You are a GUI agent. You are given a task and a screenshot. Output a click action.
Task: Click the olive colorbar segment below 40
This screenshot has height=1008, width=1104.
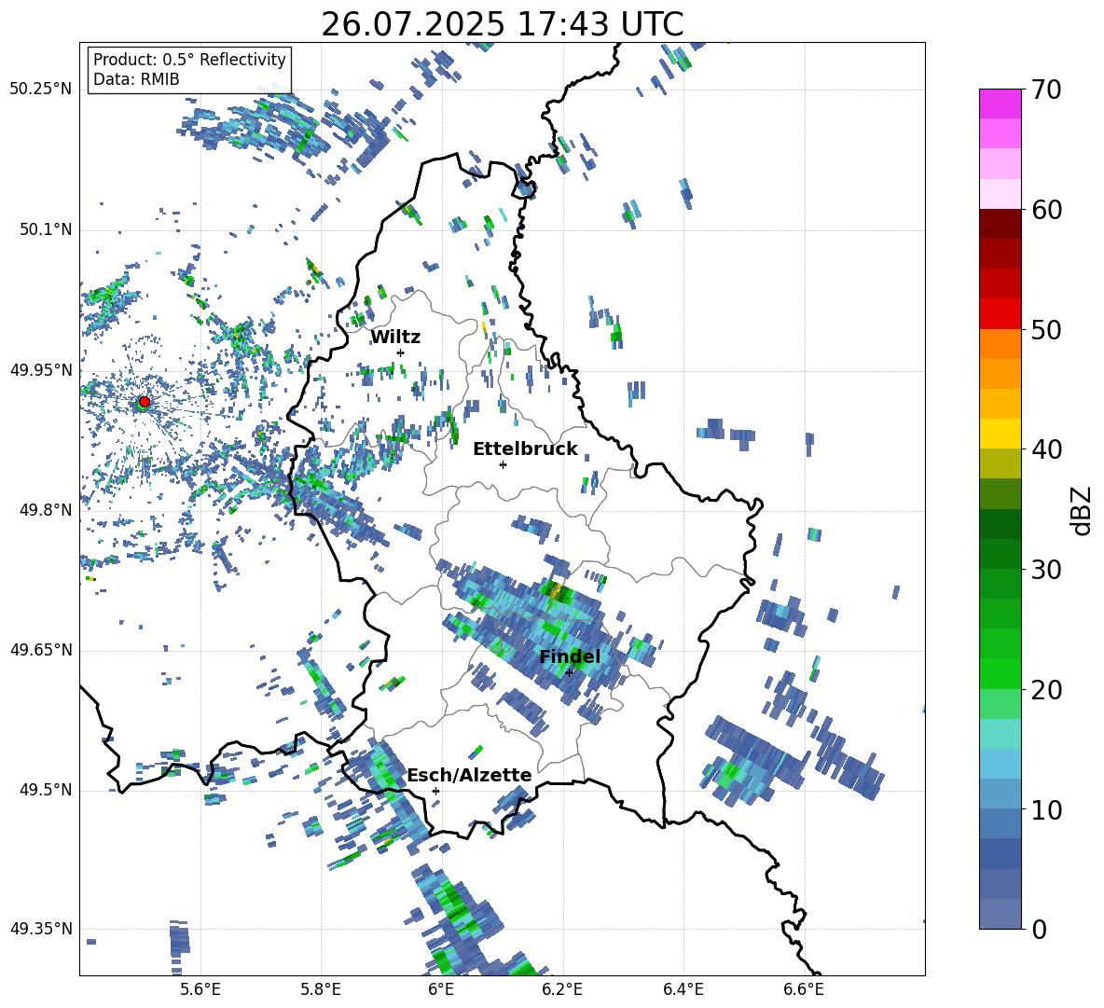pos(1000,463)
